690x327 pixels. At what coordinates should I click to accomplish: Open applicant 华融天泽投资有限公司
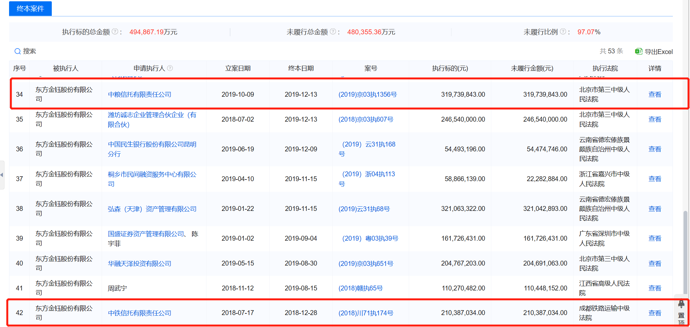[x=139, y=264]
